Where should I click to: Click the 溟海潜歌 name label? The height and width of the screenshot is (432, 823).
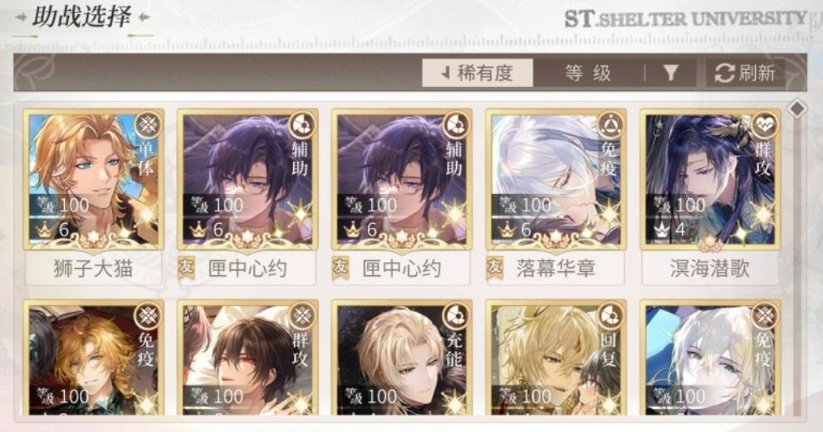tap(709, 269)
